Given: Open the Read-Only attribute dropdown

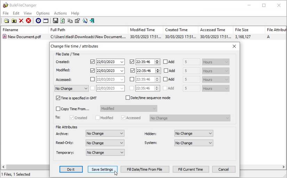Looking at the screenshot, I should tap(105, 143).
